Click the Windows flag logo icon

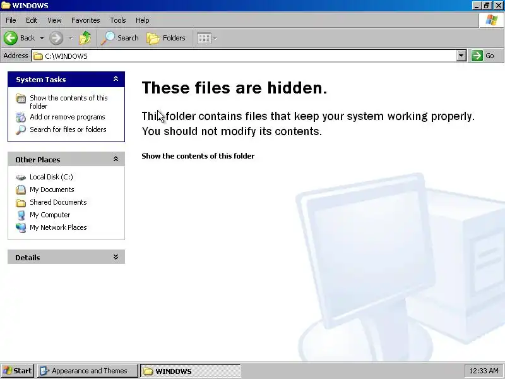click(492, 20)
